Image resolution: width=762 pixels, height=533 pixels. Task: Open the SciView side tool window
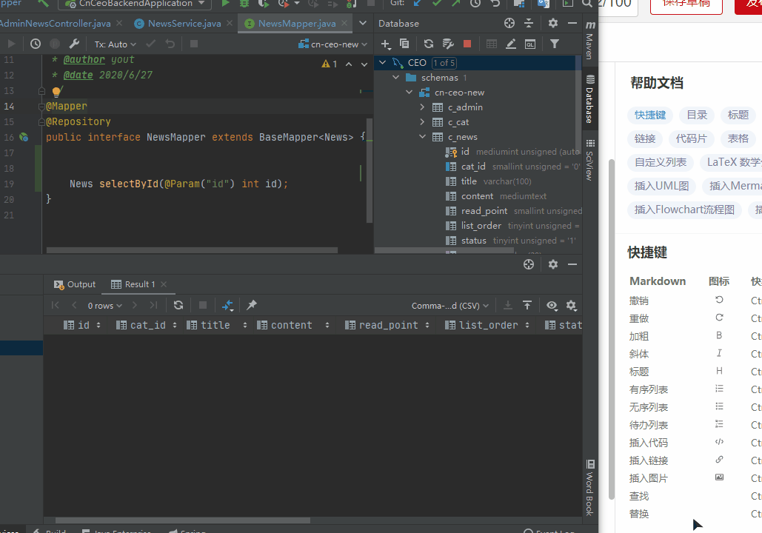[x=590, y=161]
